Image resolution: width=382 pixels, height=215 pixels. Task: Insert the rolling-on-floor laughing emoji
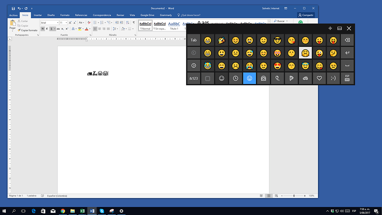[x=222, y=40]
